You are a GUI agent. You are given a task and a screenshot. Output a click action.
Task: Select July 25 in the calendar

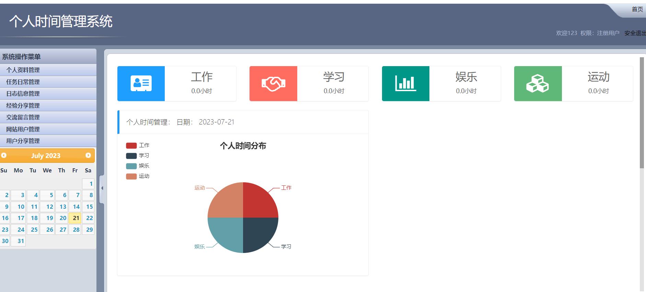[x=33, y=230]
